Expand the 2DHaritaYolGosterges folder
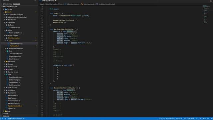 [x=16, y=15]
